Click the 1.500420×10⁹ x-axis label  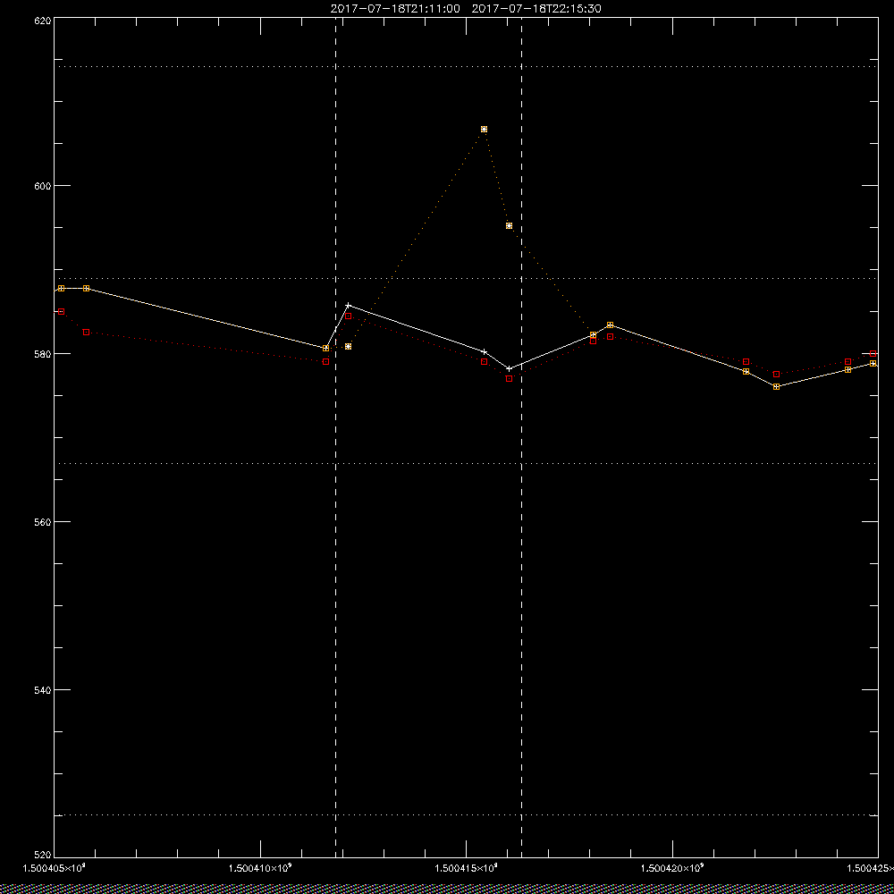coord(673,868)
